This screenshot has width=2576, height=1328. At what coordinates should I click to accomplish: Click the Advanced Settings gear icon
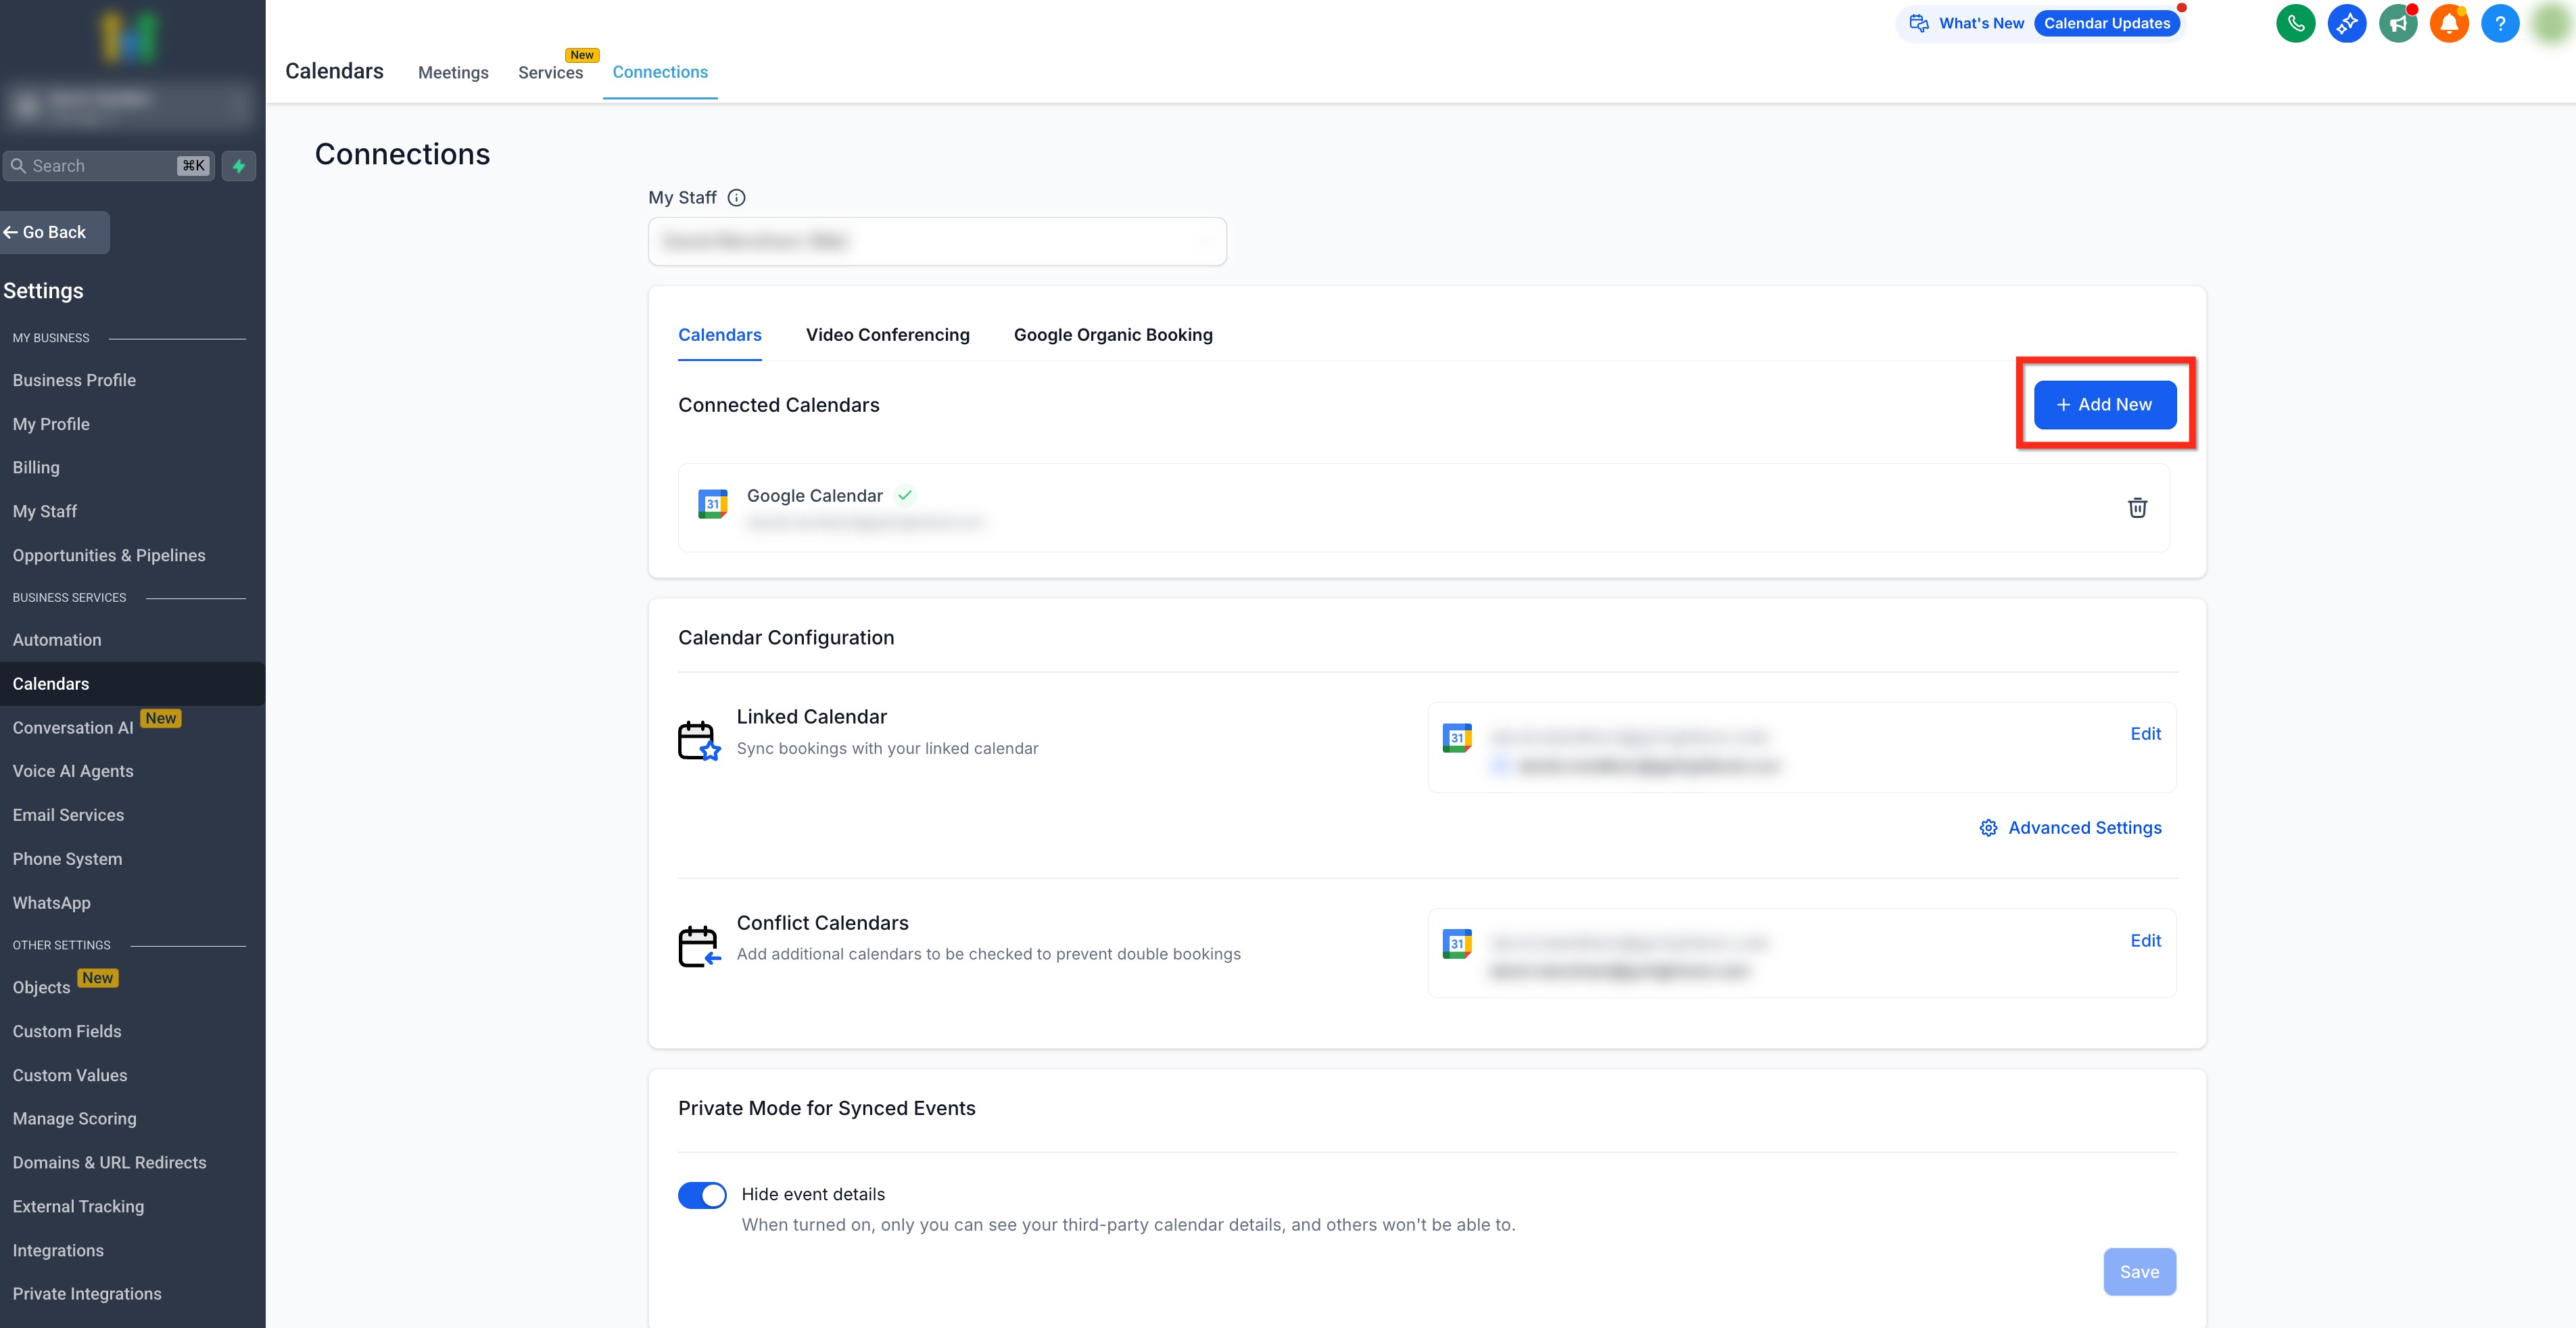click(x=1988, y=828)
